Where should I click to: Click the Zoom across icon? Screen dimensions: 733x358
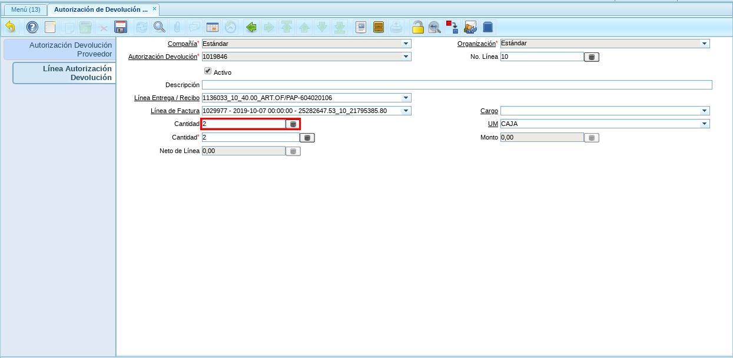[435, 27]
